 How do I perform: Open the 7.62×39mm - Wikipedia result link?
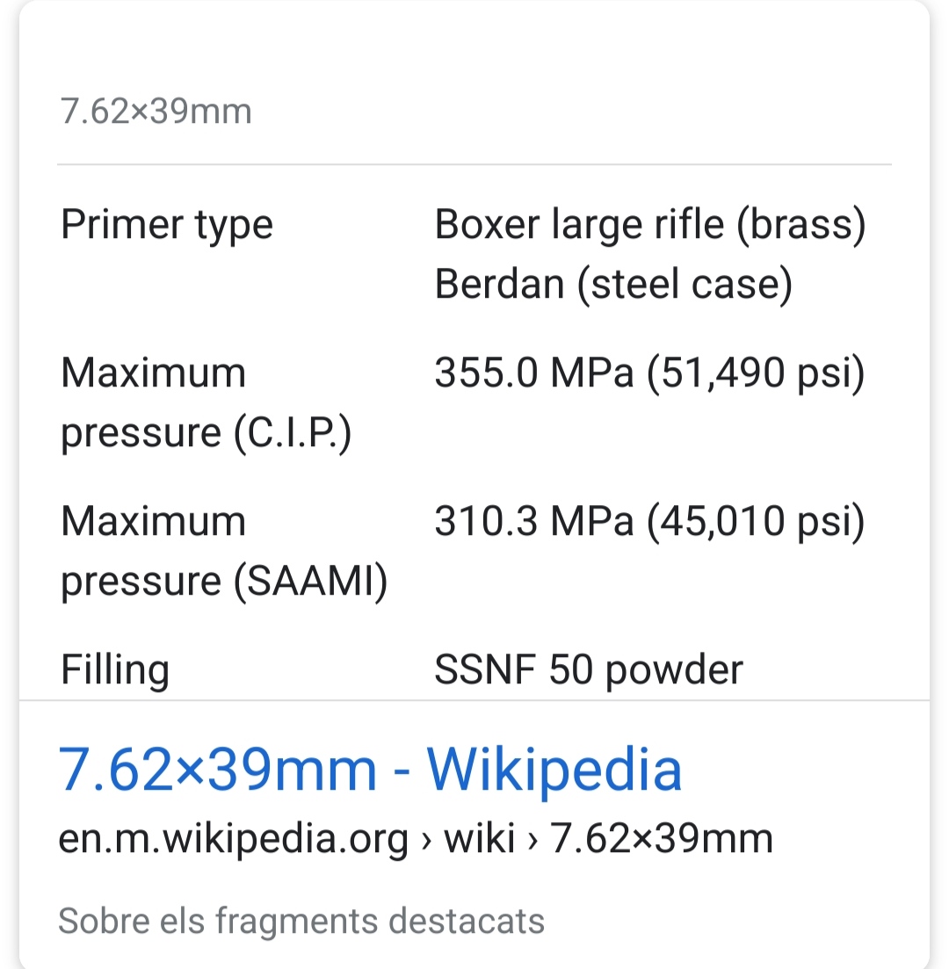click(369, 770)
